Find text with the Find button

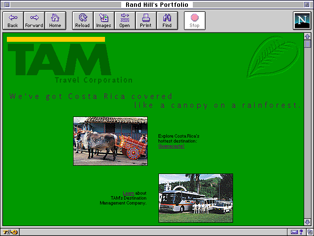167,21
